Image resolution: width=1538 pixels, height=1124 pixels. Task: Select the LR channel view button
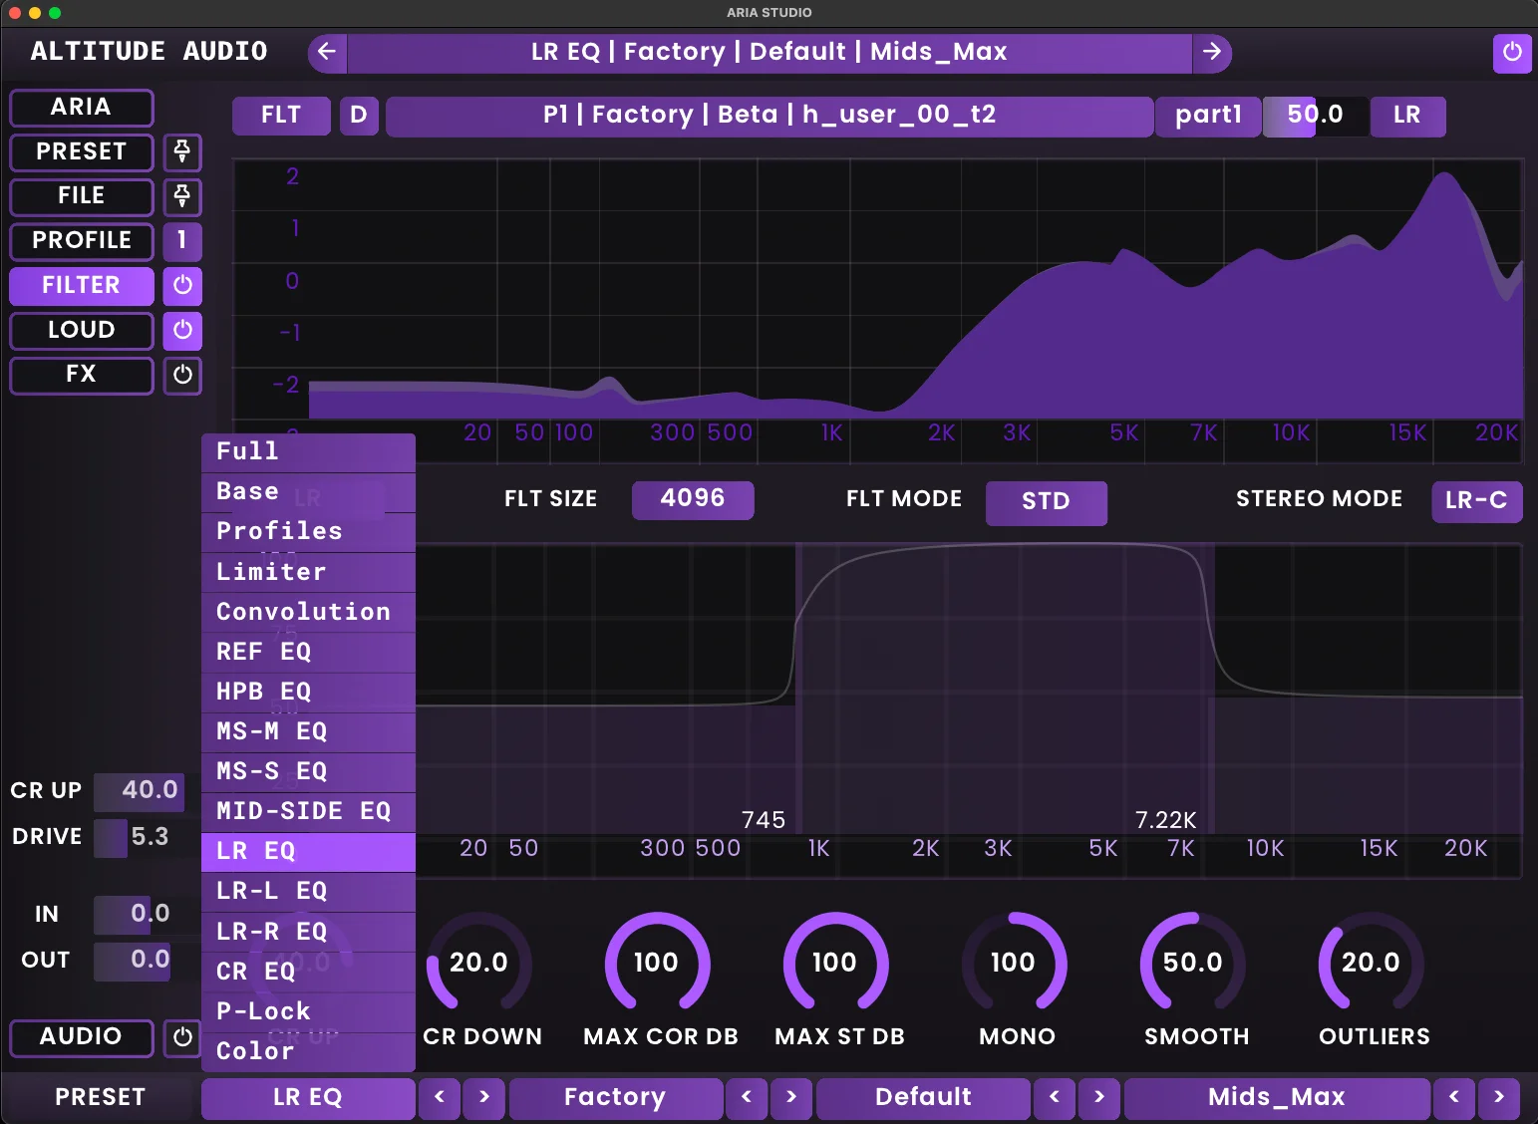pos(1407,116)
